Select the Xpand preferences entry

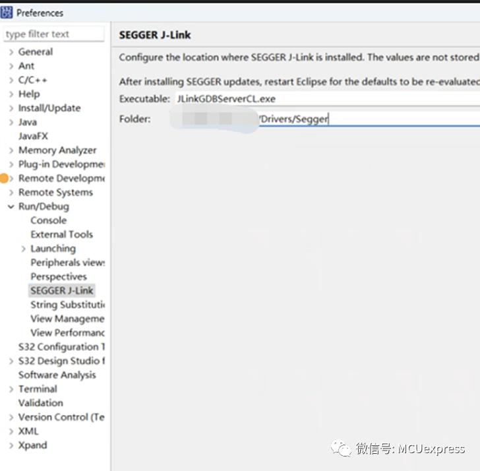tap(32, 445)
